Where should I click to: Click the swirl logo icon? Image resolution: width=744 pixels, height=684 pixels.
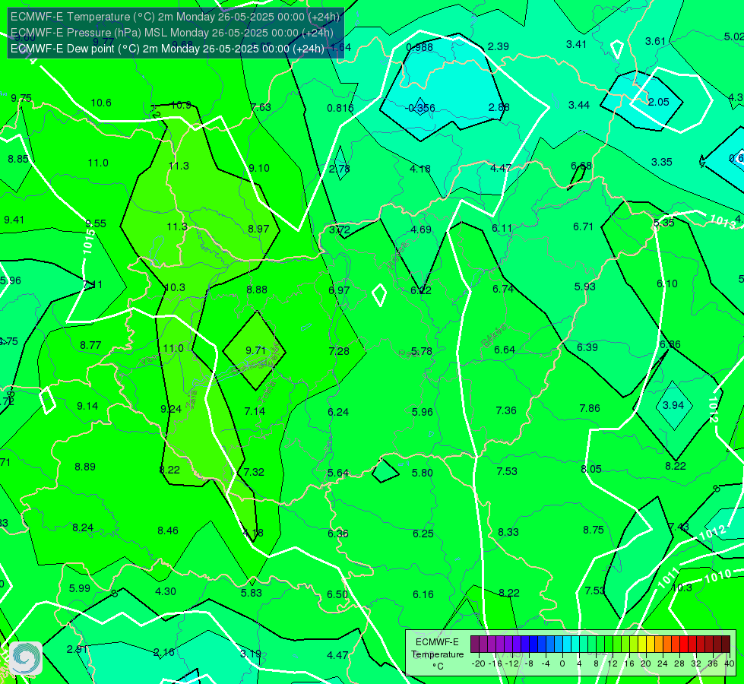[26, 658]
